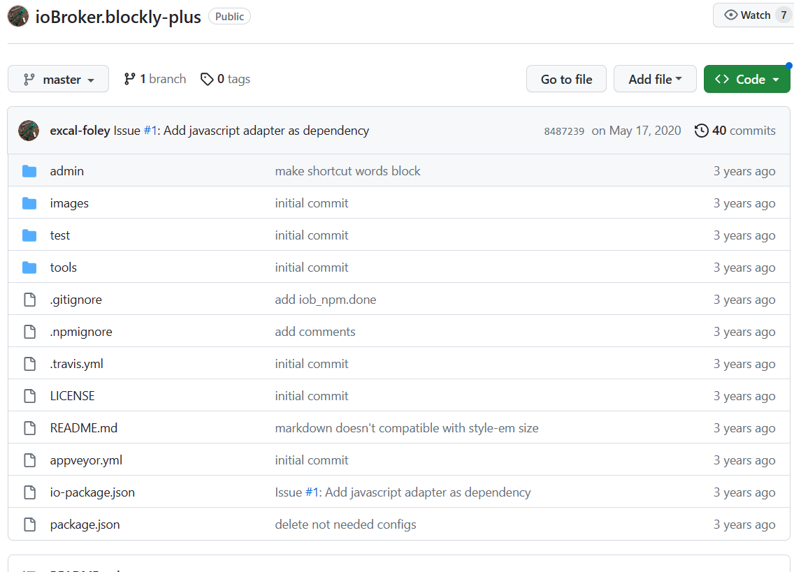The image size is (794, 572).
Task: Click commit hash 8487239
Action: tap(564, 131)
